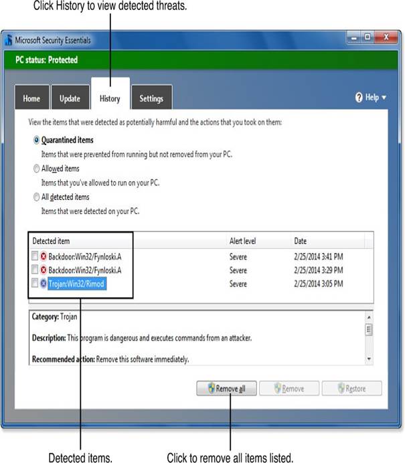Sort by the Detected item column header
The width and height of the screenshot is (405, 463).
tap(128, 241)
